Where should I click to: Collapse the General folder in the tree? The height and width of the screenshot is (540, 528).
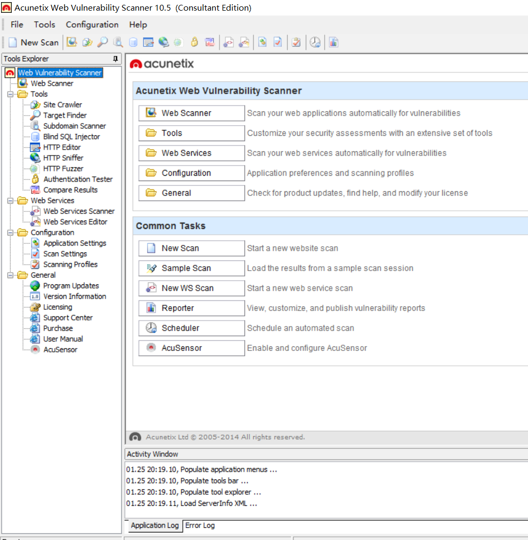click(x=10, y=275)
